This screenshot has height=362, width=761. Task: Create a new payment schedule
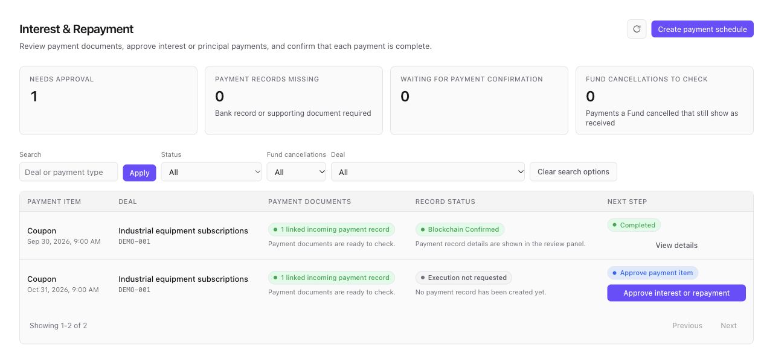click(x=702, y=29)
